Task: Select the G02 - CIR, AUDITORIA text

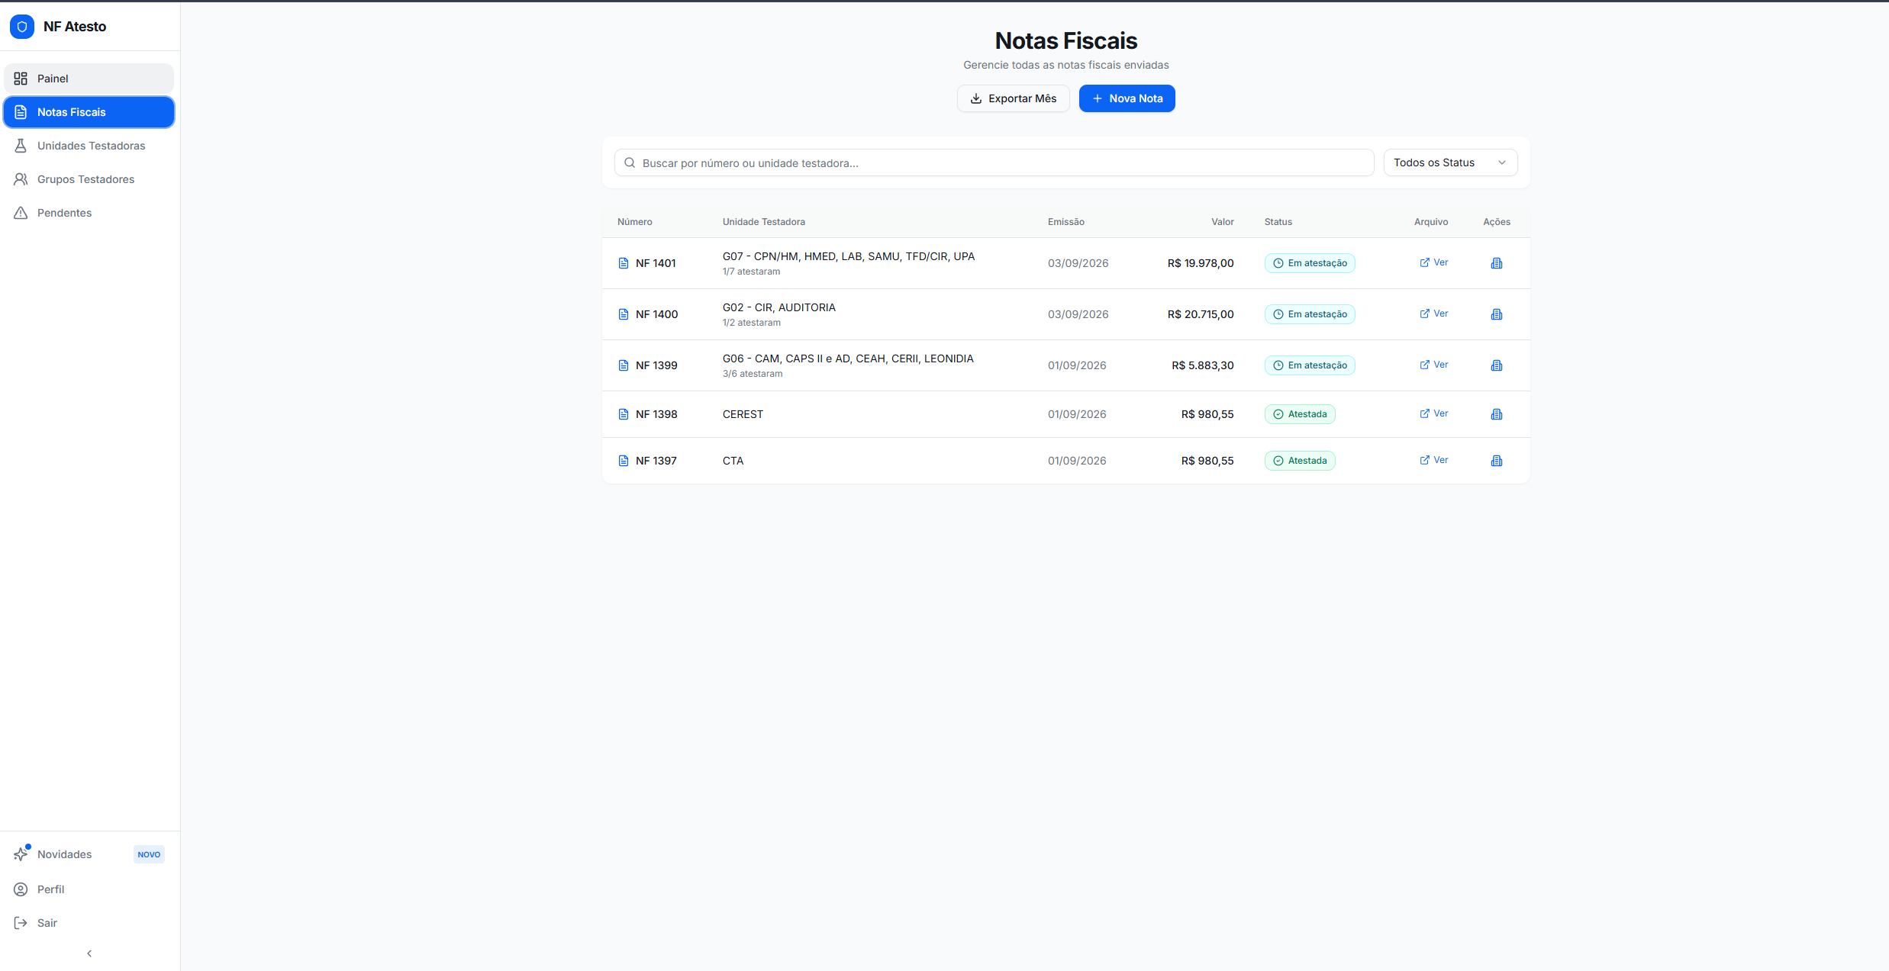Action: click(778, 307)
